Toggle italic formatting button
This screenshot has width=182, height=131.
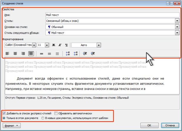click(x=60, y=45)
